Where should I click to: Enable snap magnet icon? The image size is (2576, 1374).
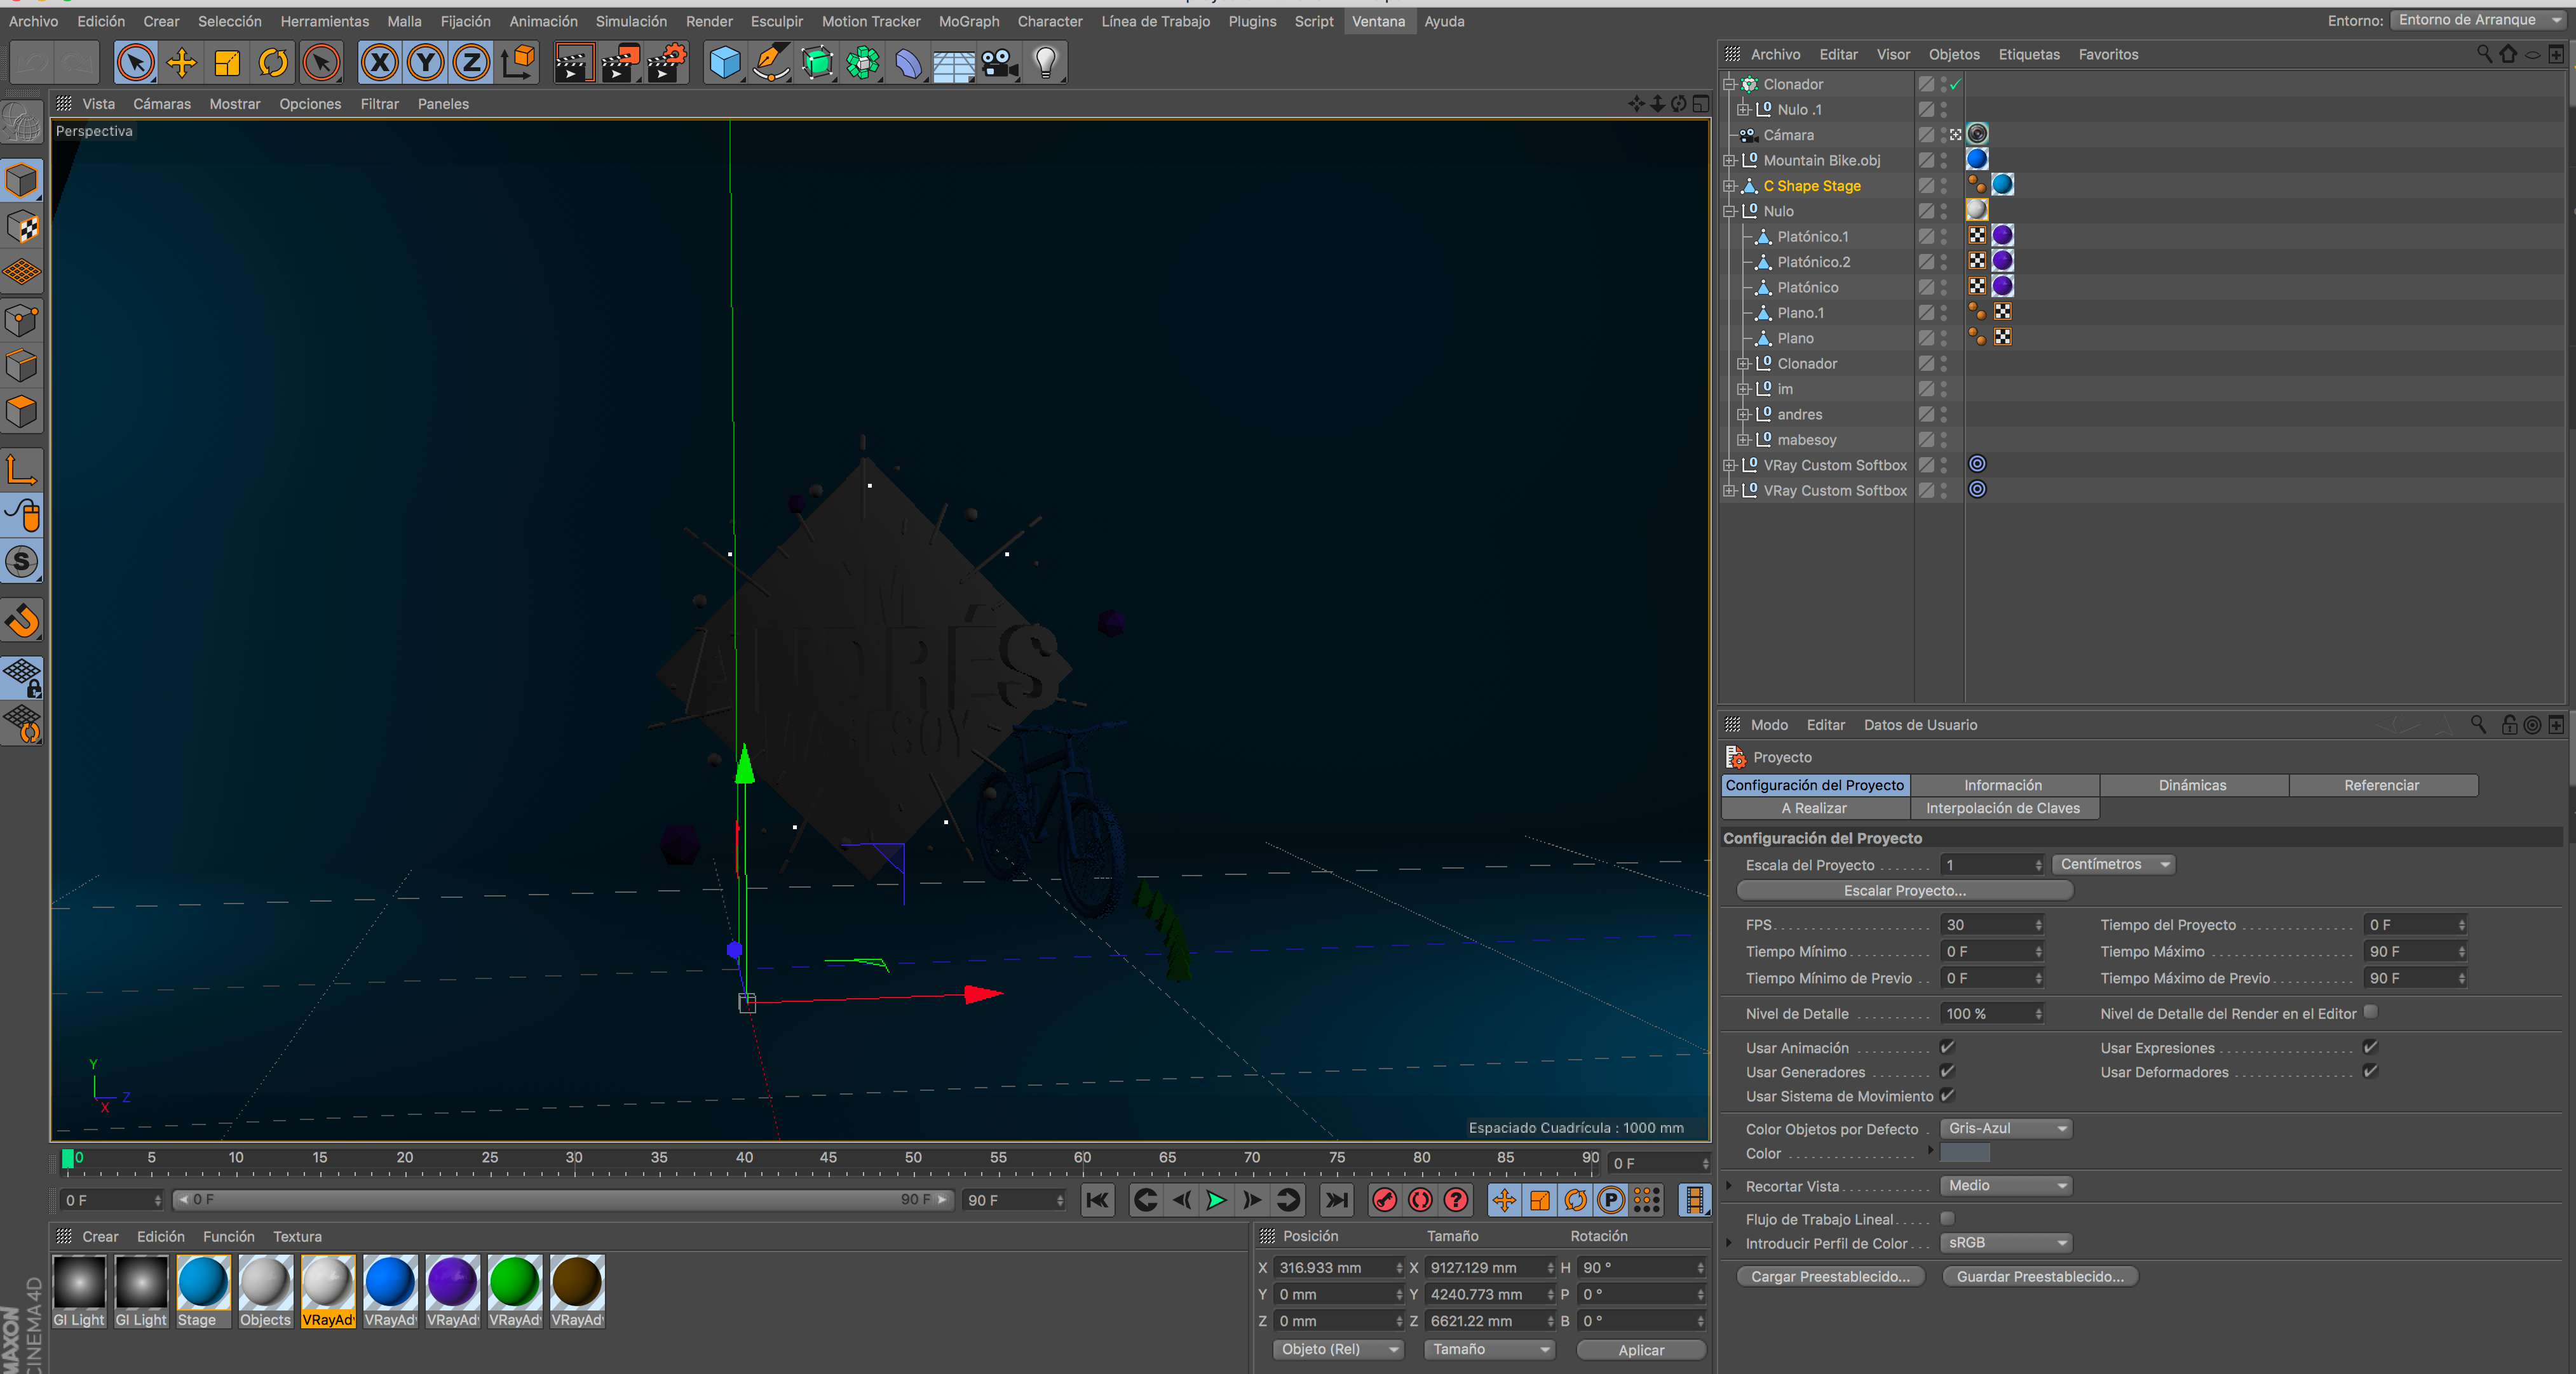(22, 620)
